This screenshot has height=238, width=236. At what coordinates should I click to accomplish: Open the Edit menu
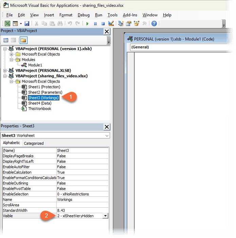21,15
